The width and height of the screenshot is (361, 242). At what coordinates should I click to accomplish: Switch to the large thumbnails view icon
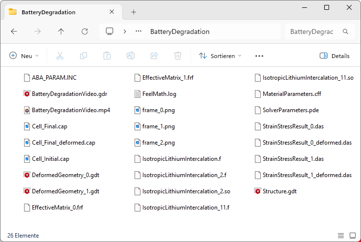353,236
